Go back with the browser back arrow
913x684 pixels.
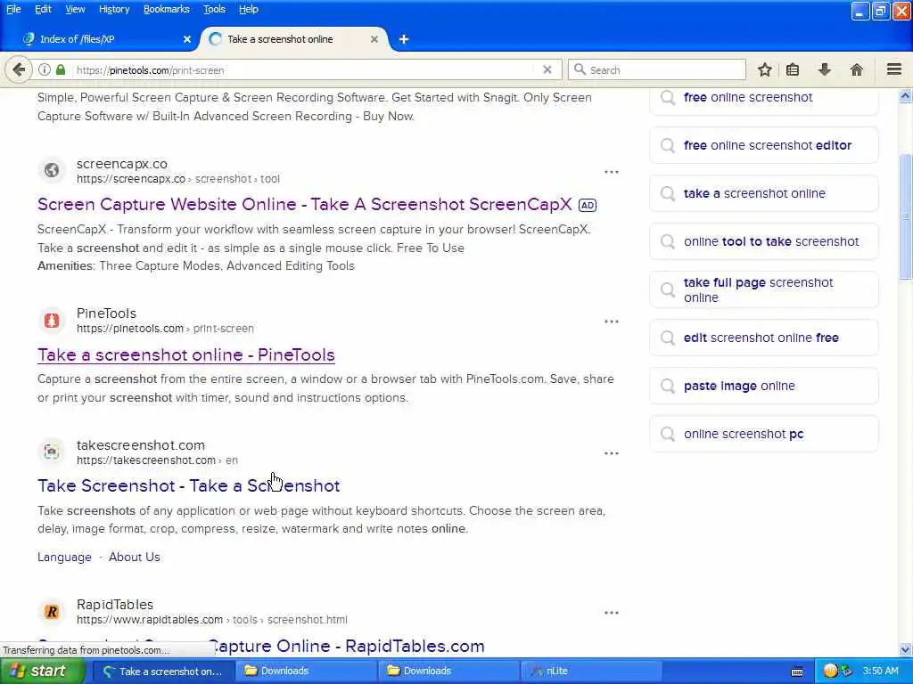tap(19, 69)
